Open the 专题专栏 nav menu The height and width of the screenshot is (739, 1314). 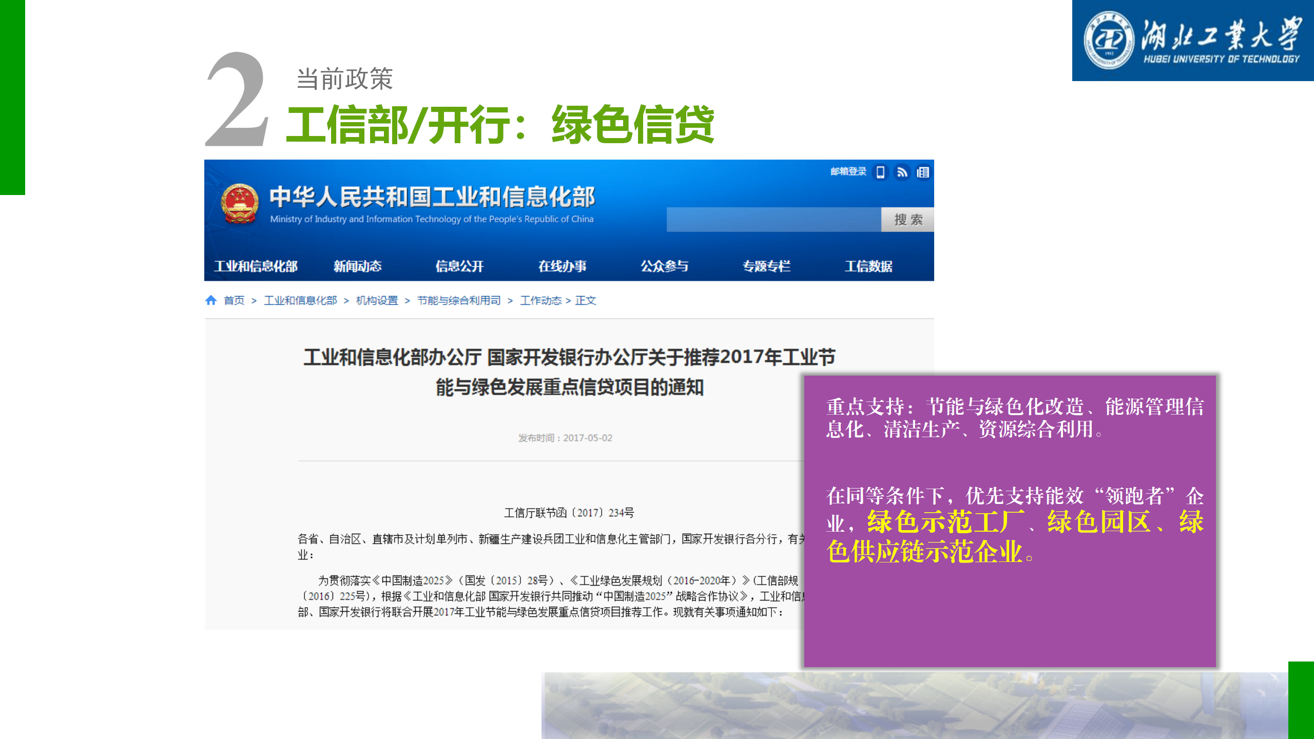(x=766, y=266)
